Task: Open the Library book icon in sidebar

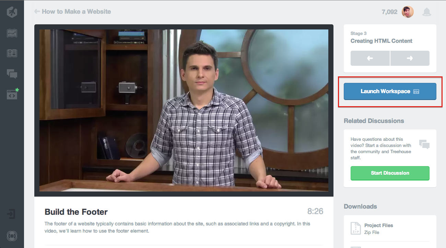Action: coord(12,53)
